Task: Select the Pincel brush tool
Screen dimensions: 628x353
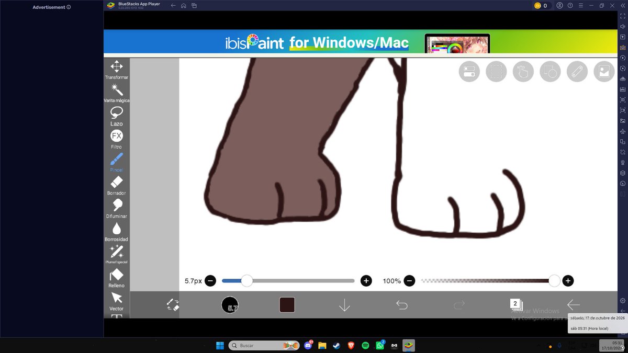Action: (116, 162)
